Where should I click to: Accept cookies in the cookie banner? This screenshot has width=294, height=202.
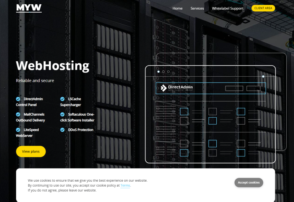coord(248,182)
